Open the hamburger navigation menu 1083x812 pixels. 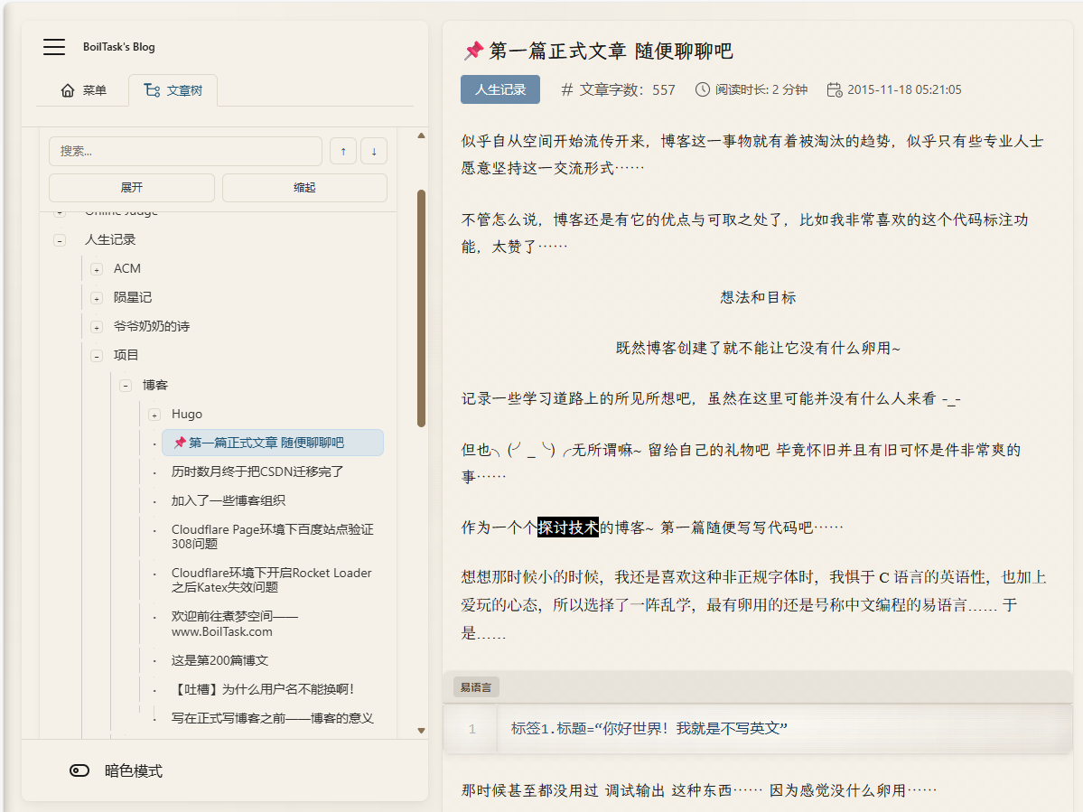pyautogui.click(x=53, y=46)
